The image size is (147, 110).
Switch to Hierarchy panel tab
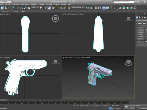tap(144, 14)
